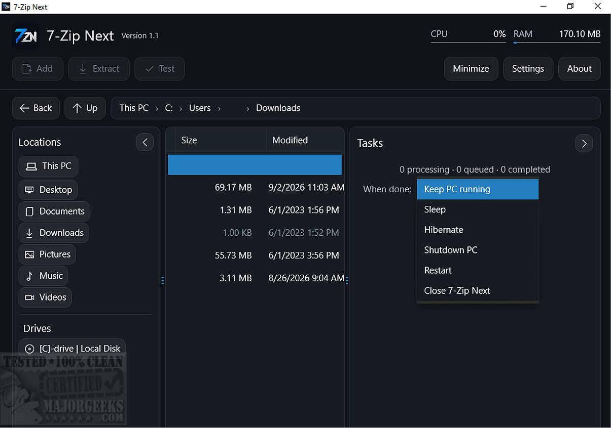The height and width of the screenshot is (428, 611).
Task: Choose Close 7-Zip Next when done
Action: tap(478, 290)
